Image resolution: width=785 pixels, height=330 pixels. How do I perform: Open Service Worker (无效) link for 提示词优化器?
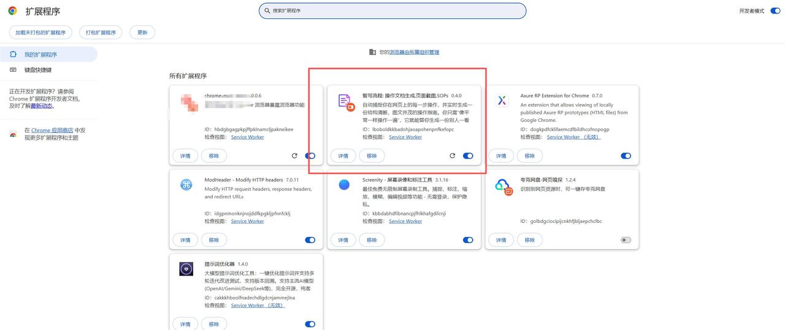[x=258, y=305]
